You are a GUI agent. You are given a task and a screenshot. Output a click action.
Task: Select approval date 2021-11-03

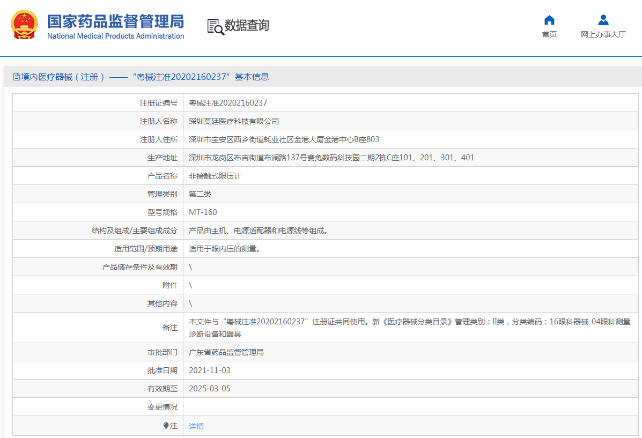click(209, 370)
